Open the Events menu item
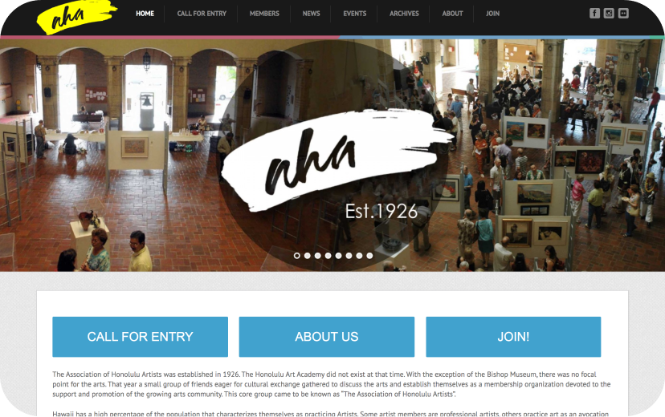Viewport: 665px width, 417px height. click(x=354, y=14)
